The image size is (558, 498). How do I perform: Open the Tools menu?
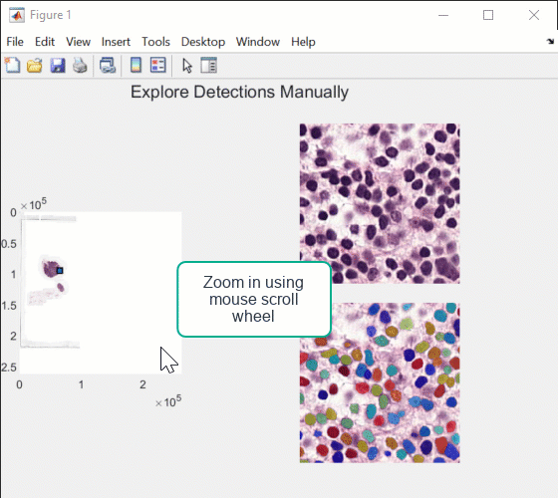tap(155, 42)
